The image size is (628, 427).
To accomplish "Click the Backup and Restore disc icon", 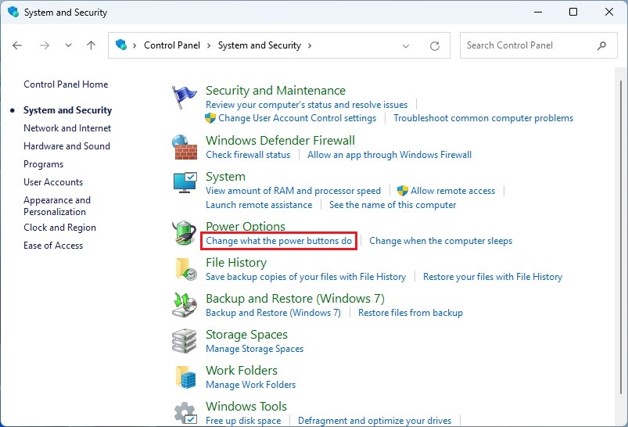I will tap(185, 305).
